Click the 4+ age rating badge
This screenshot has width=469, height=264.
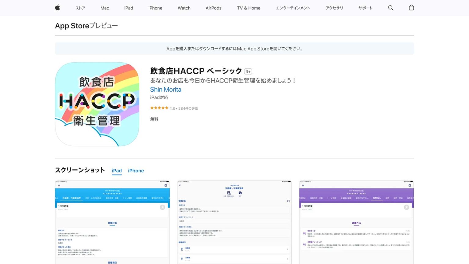pos(248,71)
